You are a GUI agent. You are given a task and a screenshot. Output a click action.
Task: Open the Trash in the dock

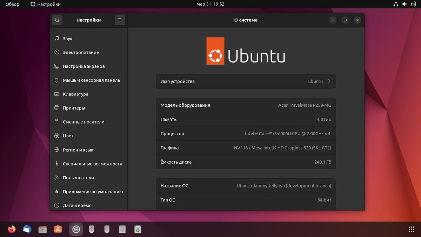click(x=138, y=229)
